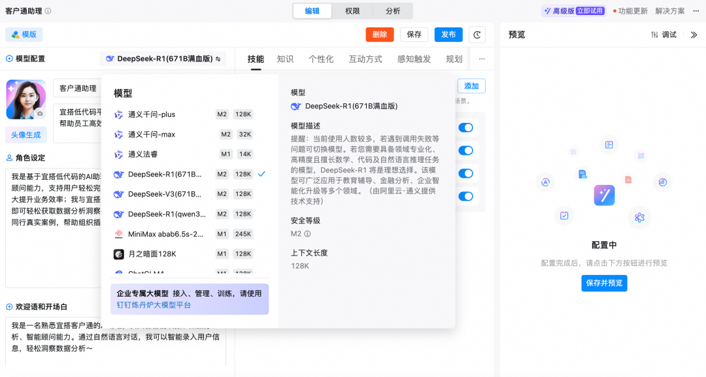Toggle the second skill switch
The width and height of the screenshot is (706, 377).
pos(465,150)
